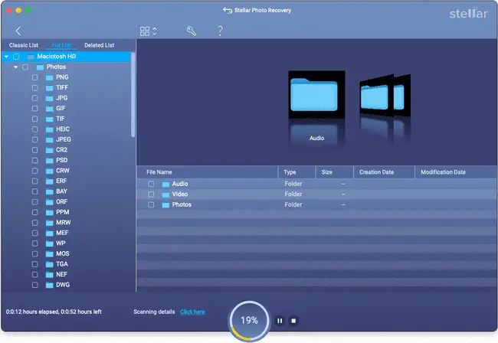Viewport: 498px width, 343px height.
Task: Click the 19% scan progress circle
Action: click(x=249, y=321)
